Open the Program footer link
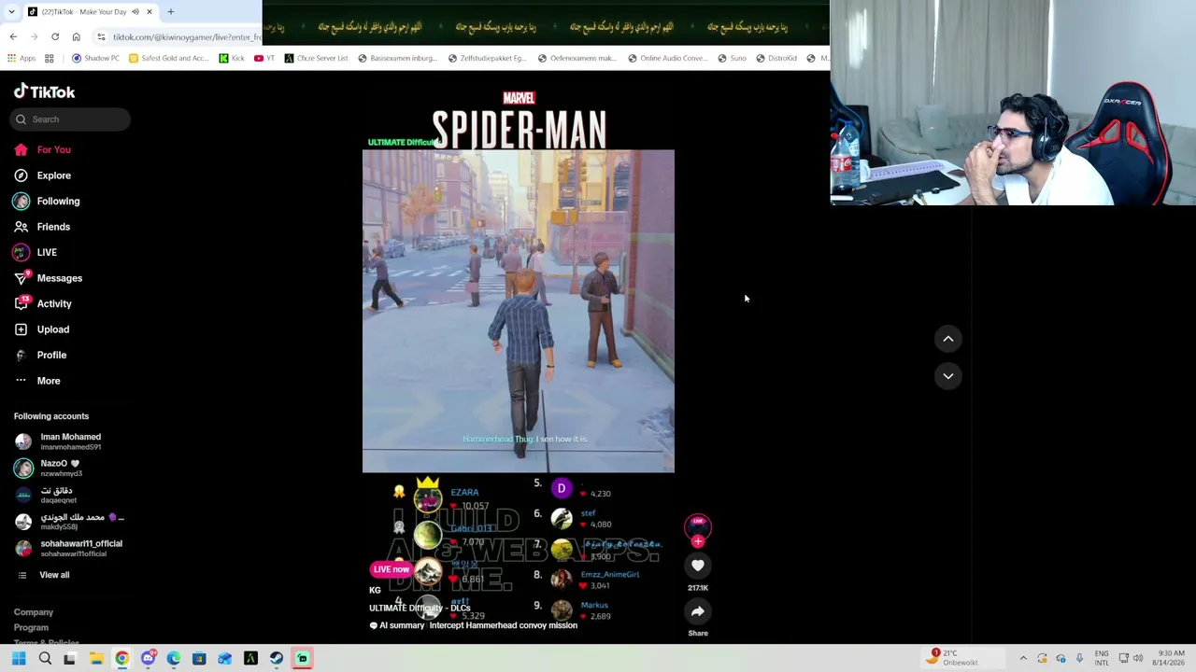Image resolution: width=1196 pixels, height=672 pixels. (31, 628)
